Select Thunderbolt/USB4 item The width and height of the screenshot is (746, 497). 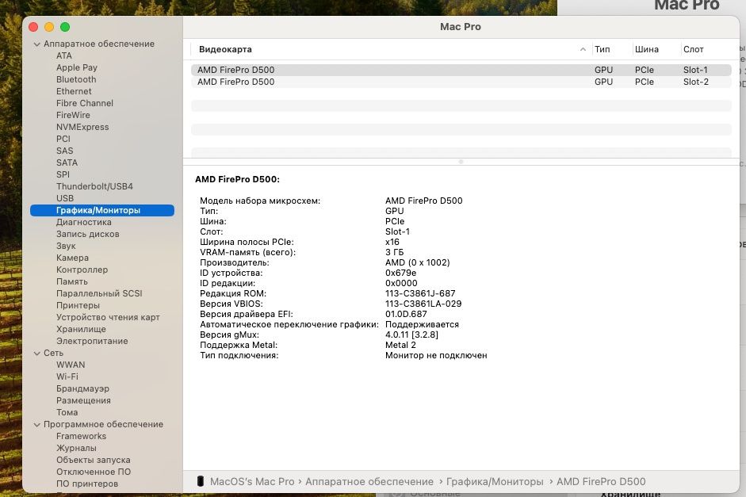click(x=94, y=186)
